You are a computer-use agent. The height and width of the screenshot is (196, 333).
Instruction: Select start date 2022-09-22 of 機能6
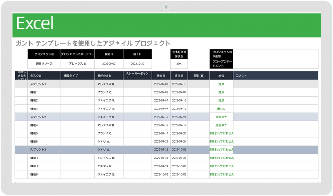[x=161, y=141]
